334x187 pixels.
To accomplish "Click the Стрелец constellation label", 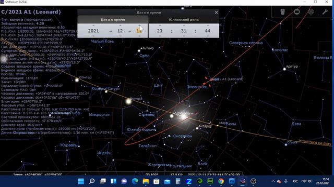I will coord(147,114).
